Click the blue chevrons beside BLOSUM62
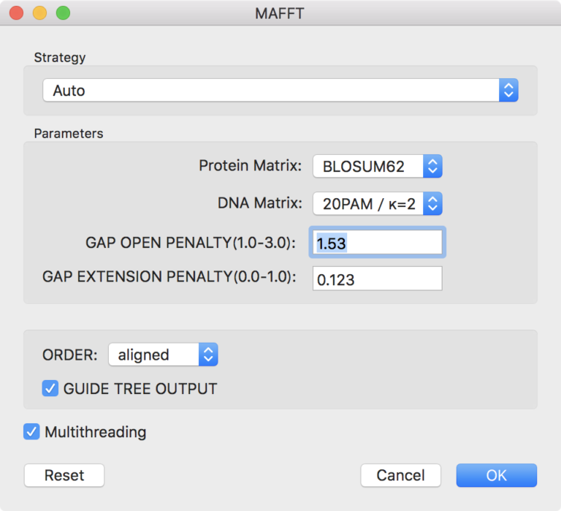Viewport: 561px width, 511px height. point(432,166)
